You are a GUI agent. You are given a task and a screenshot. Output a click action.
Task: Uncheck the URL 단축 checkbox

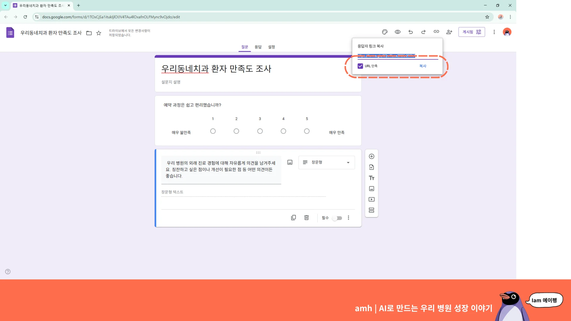pos(360,66)
